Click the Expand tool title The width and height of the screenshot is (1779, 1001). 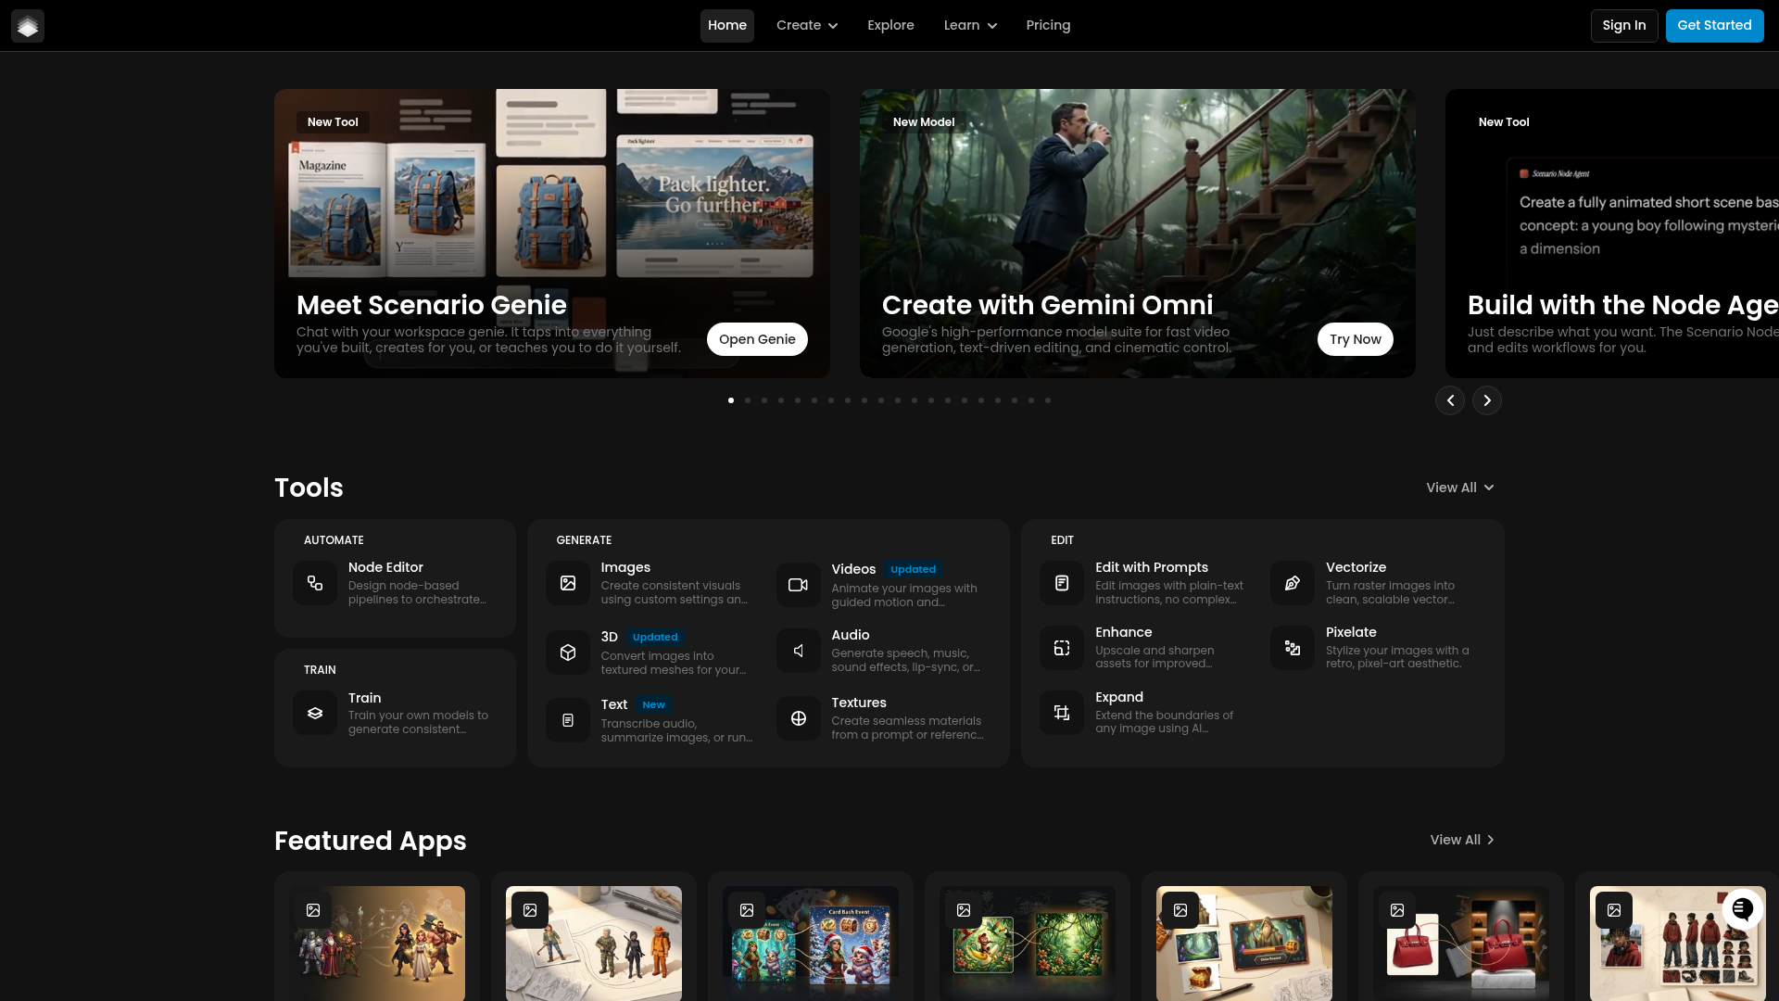coord(1119,697)
